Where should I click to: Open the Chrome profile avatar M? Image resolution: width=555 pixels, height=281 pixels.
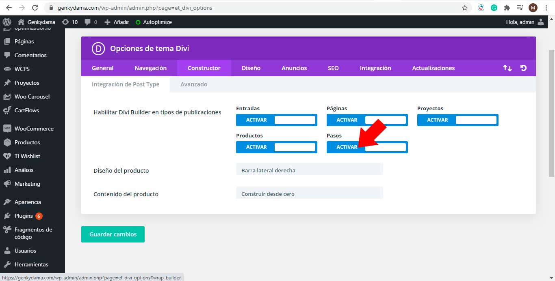click(533, 8)
